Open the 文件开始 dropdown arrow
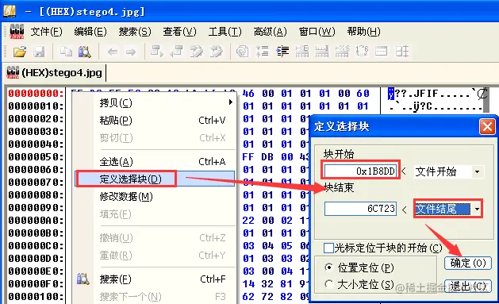The height and width of the screenshot is (304, 499). pyautogui.click(x=477, y=172)
